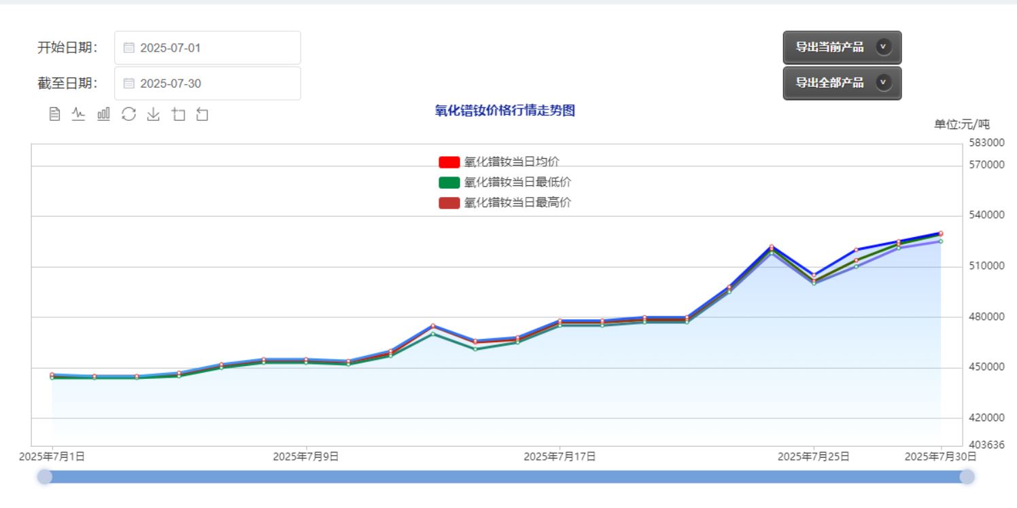Click the chart title 氧化镨钕价格行情走势图
The width and height of the screenshot is (1017, 508).
coord(505,111)
